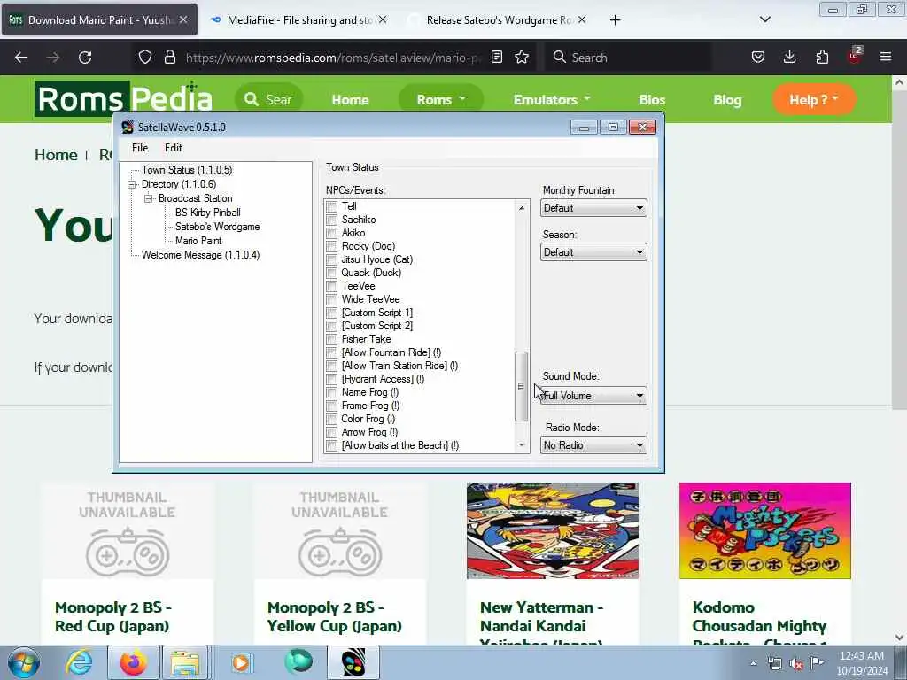Open the File menu in SatellaWave
The height and width of the screenshot is (680, 907).
[x=140, y=148]
